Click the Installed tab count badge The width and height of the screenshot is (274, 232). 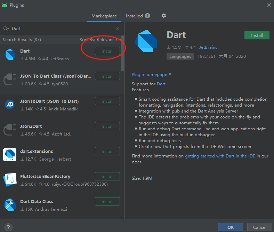tap(147, 16)
